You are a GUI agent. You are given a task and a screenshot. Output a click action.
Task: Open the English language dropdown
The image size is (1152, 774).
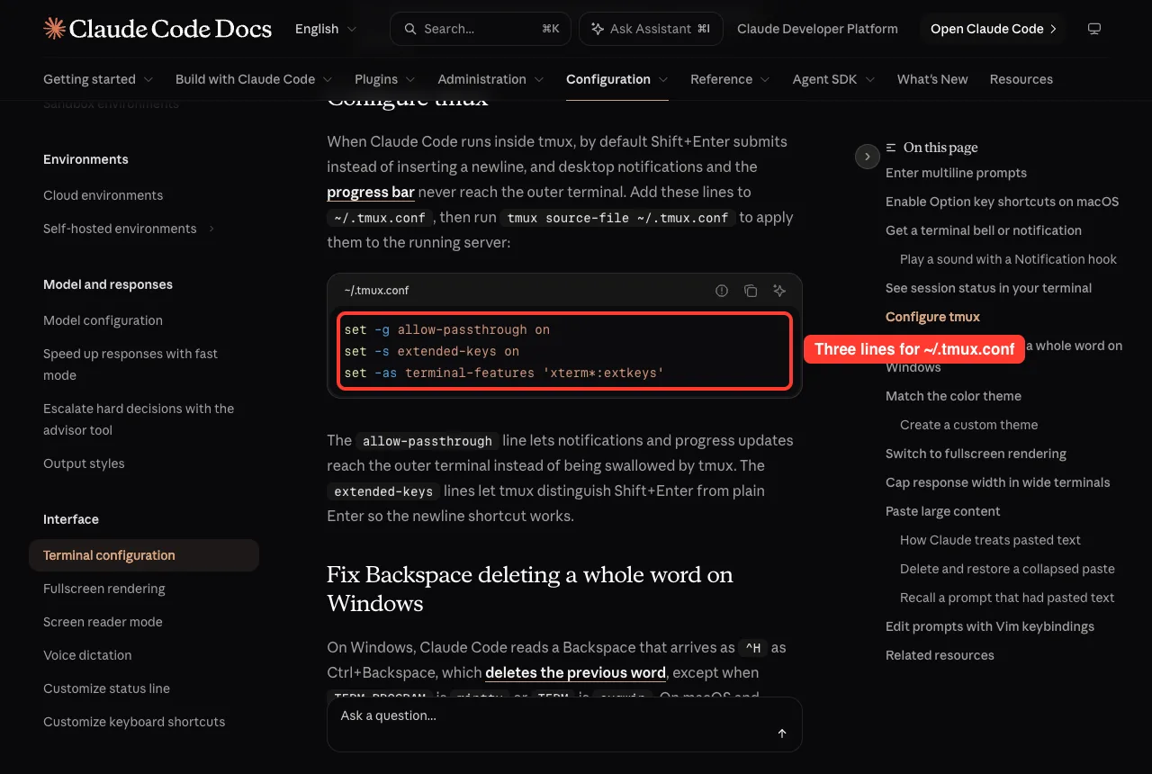point(326,29)
